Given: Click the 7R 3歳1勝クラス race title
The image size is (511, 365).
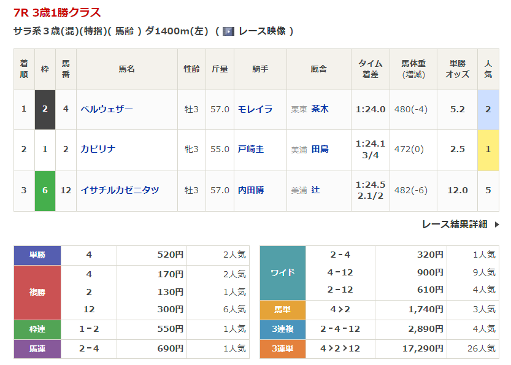Looking at the screenshot, I should [x=57, y=13].
